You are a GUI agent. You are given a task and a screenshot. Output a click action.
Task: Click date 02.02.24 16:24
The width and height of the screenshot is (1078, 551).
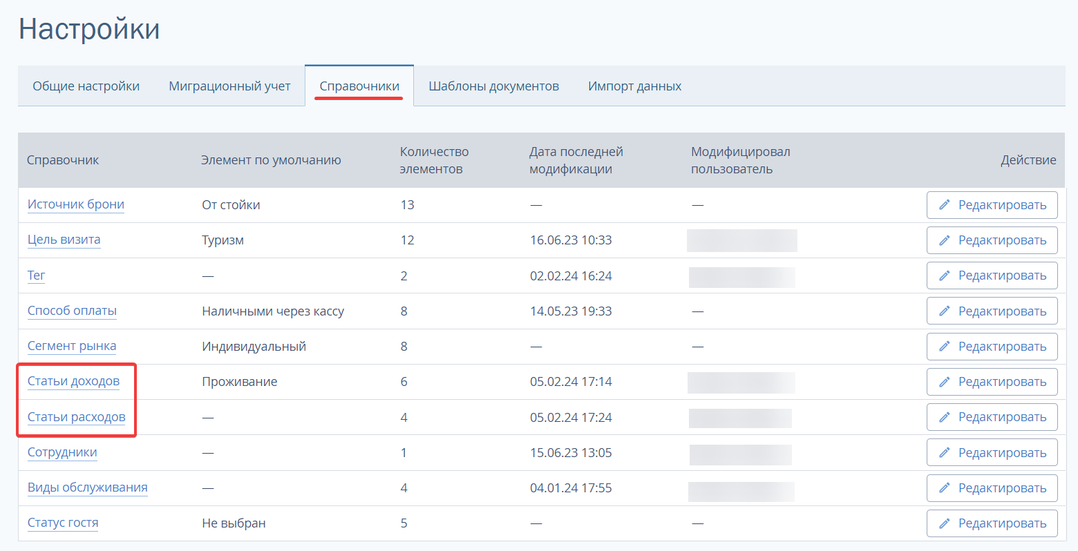(571, 275)
